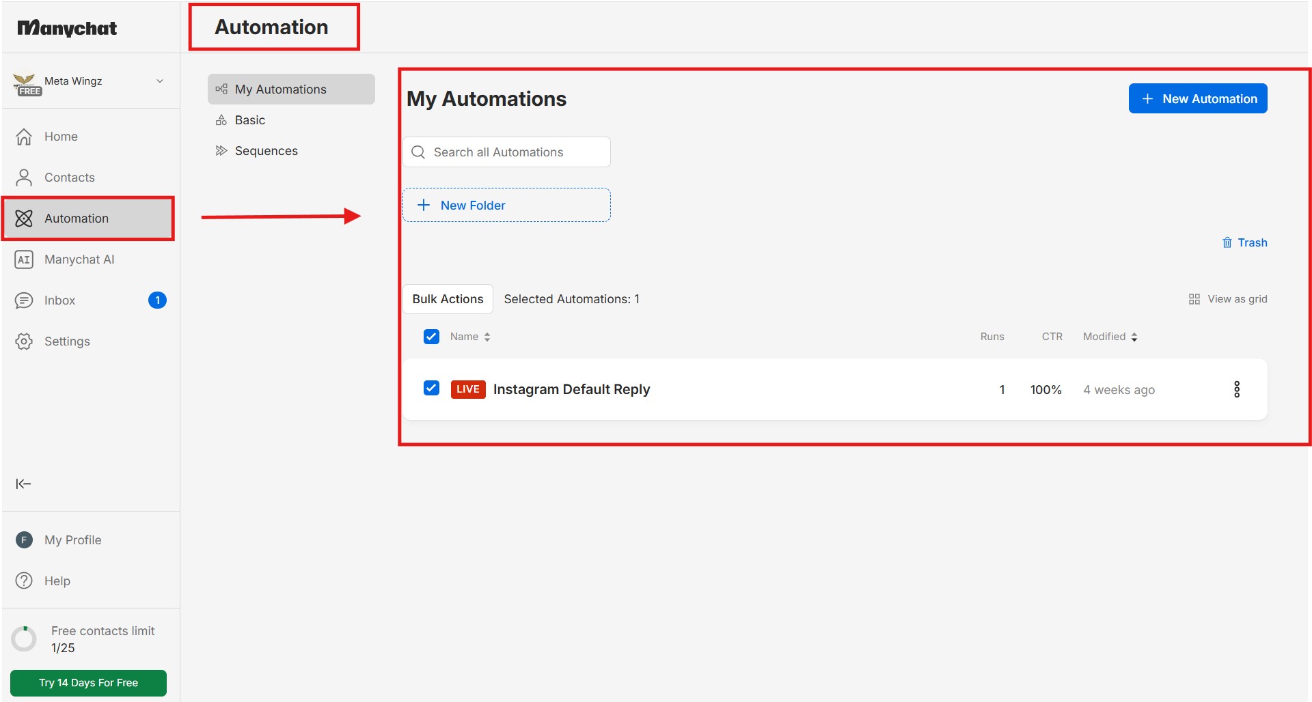Toggle the select-all checkbox in header
Screen dimensions: 1312x702
[x=431, y=337]
